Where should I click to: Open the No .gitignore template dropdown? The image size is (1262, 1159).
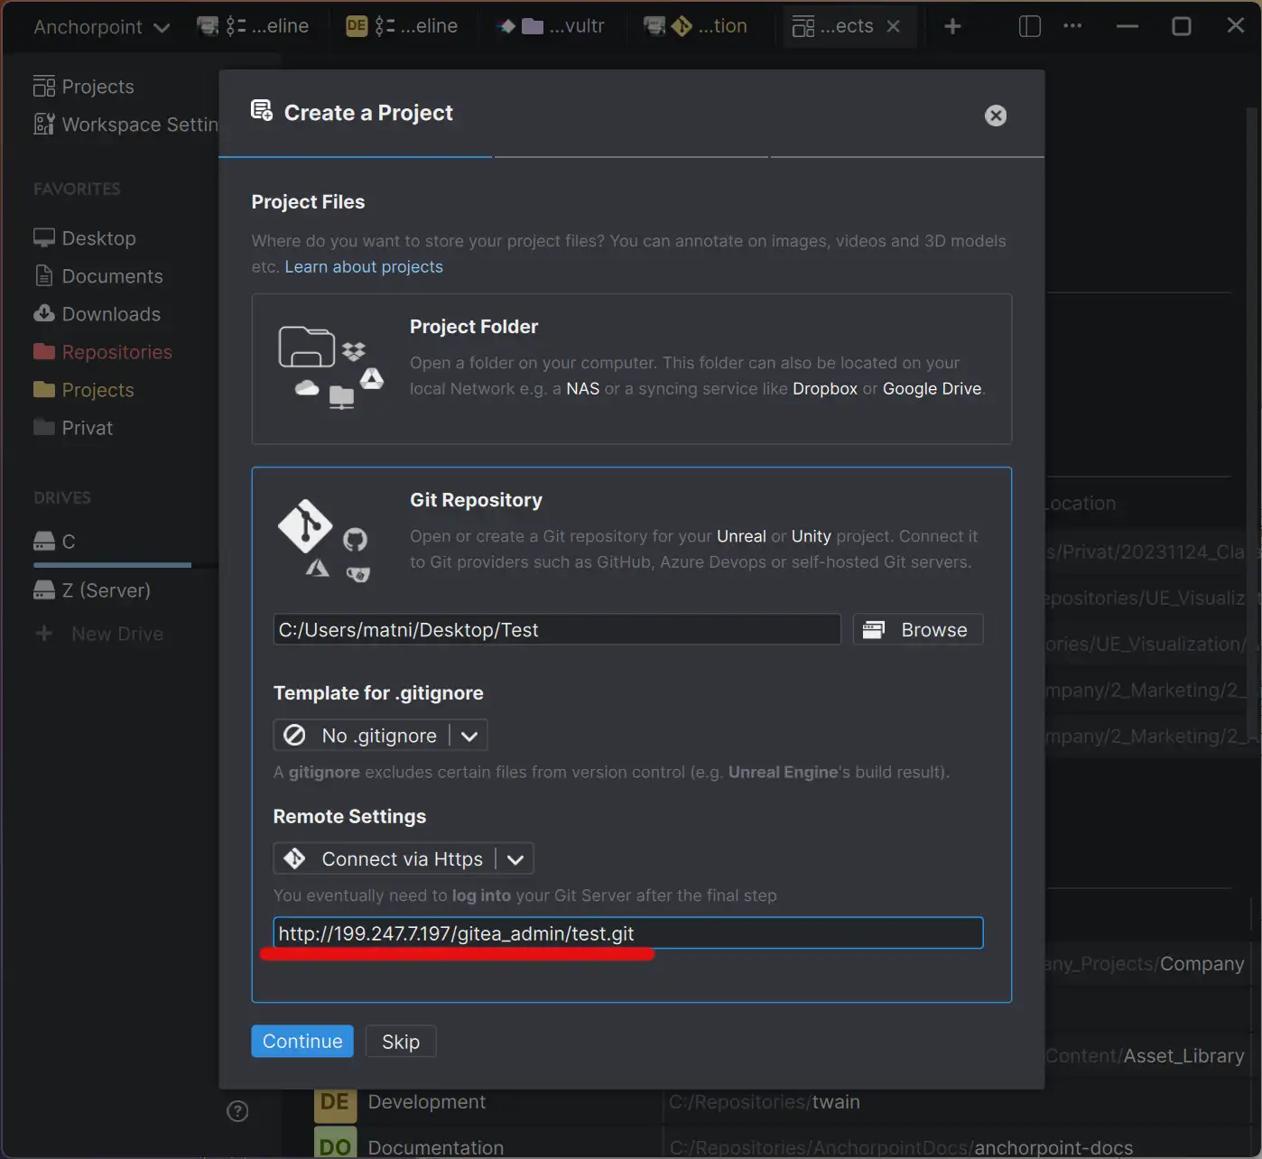[469, 735]
